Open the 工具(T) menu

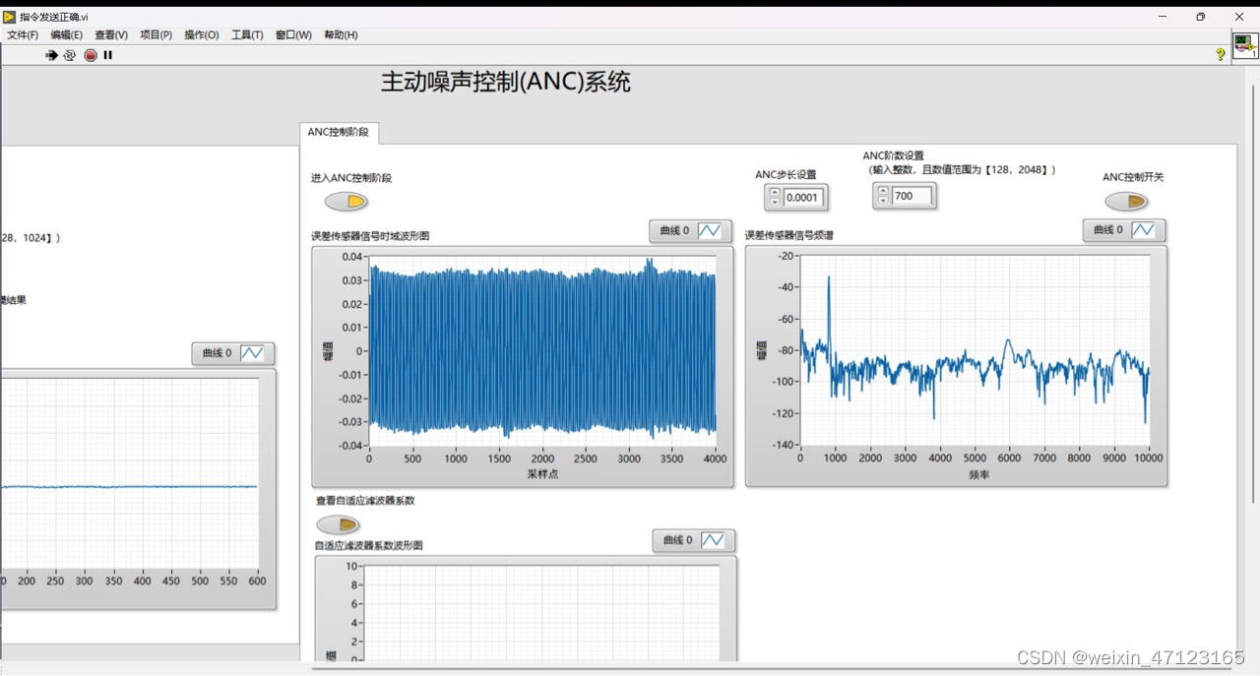coord(247,34)
